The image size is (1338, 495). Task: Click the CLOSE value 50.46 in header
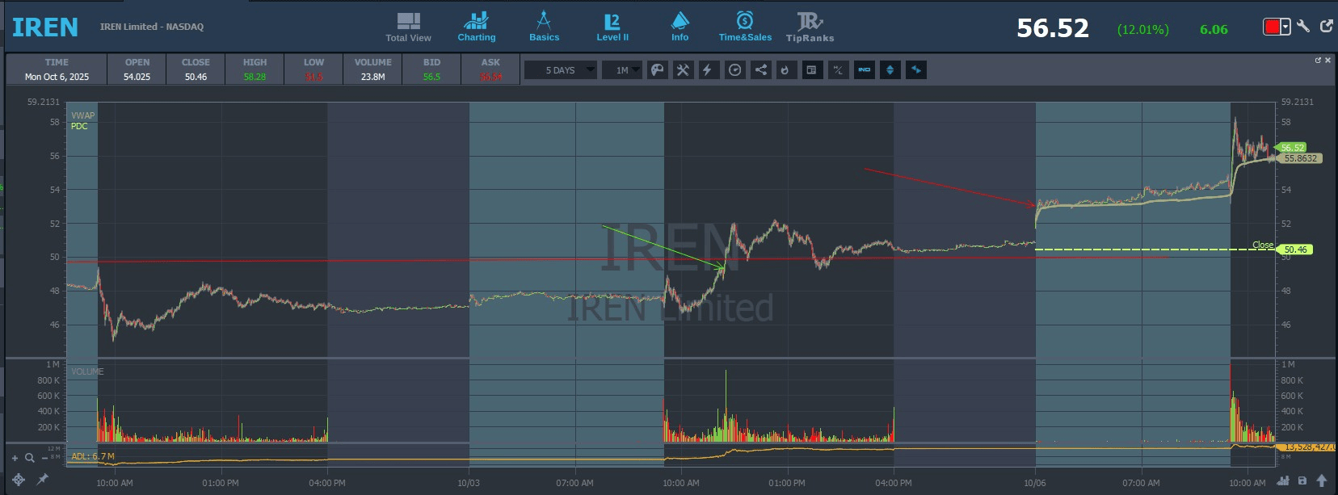tap(196, 77)
